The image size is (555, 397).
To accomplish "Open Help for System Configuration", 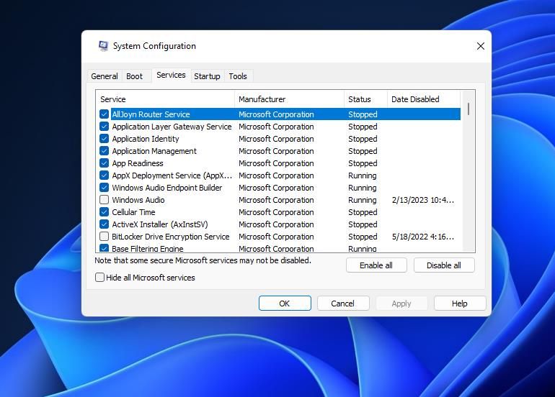I will click(460, 304).
